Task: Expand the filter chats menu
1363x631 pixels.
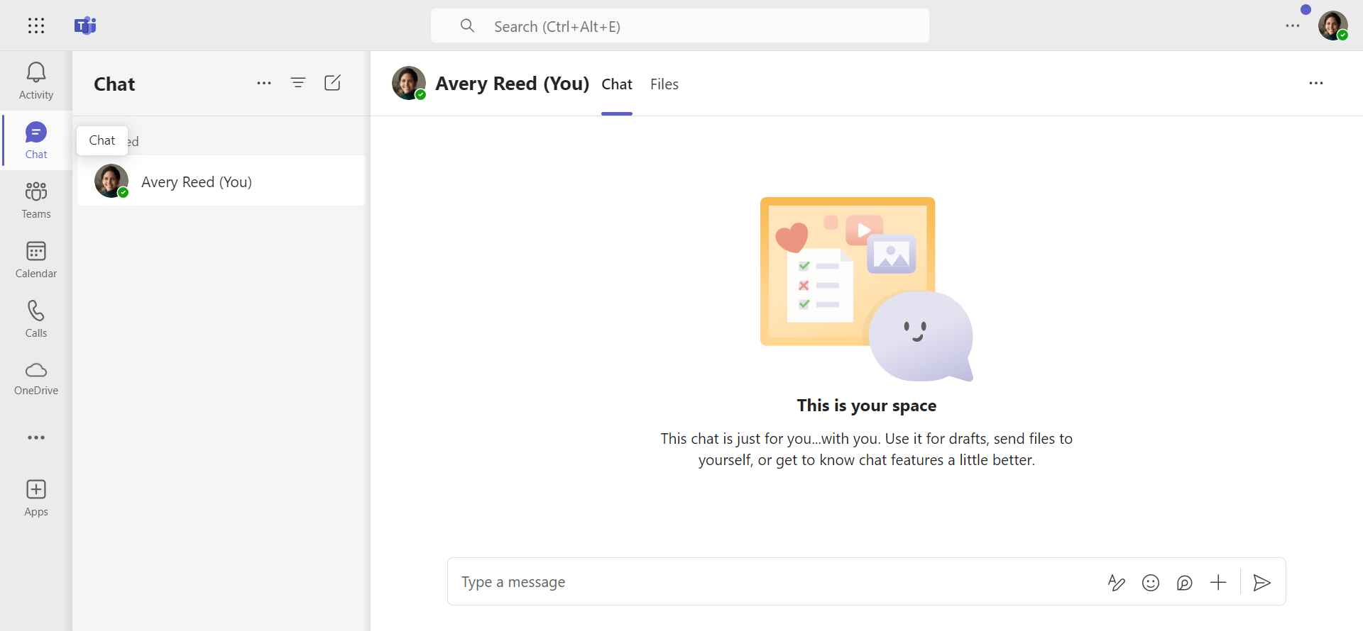Action: tap(298, 83)
